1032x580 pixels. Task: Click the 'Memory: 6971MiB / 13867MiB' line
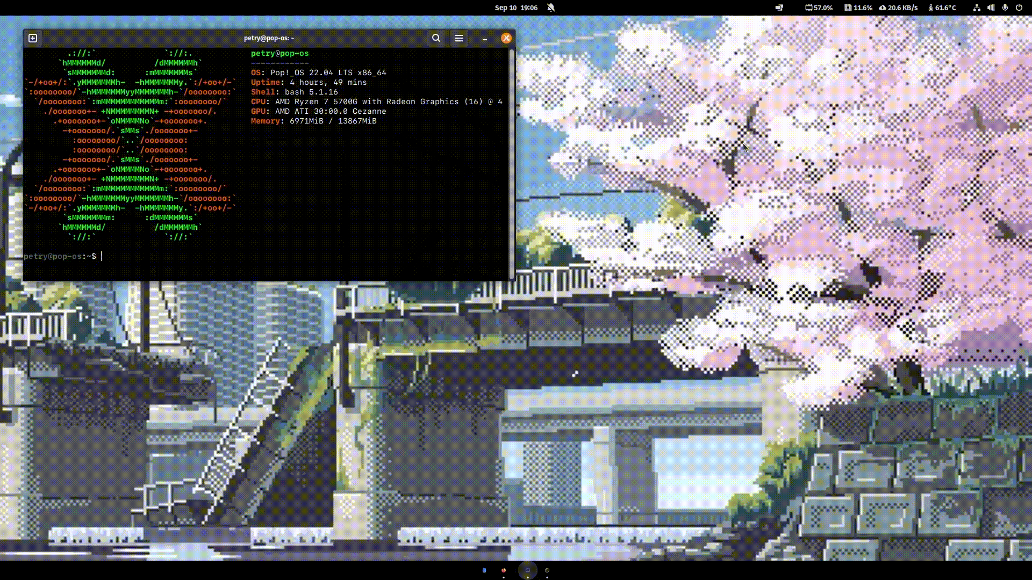pos(313,121)
